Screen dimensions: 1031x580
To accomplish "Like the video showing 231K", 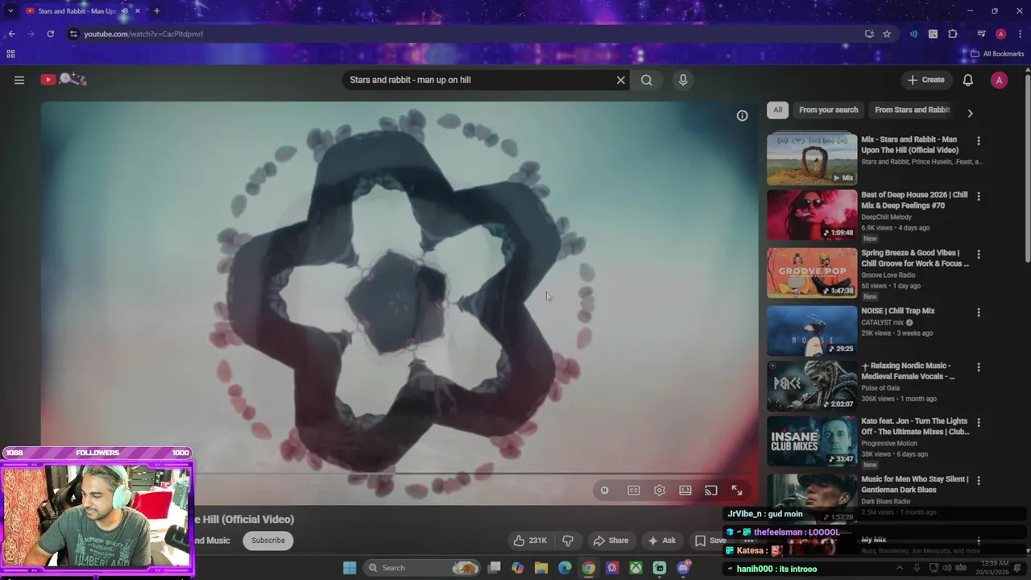I will [x=529, y=541].
